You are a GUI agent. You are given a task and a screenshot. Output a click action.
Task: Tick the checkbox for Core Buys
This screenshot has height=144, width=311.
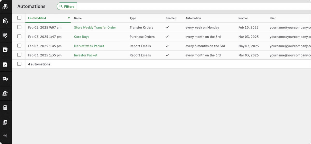[19, 37]
